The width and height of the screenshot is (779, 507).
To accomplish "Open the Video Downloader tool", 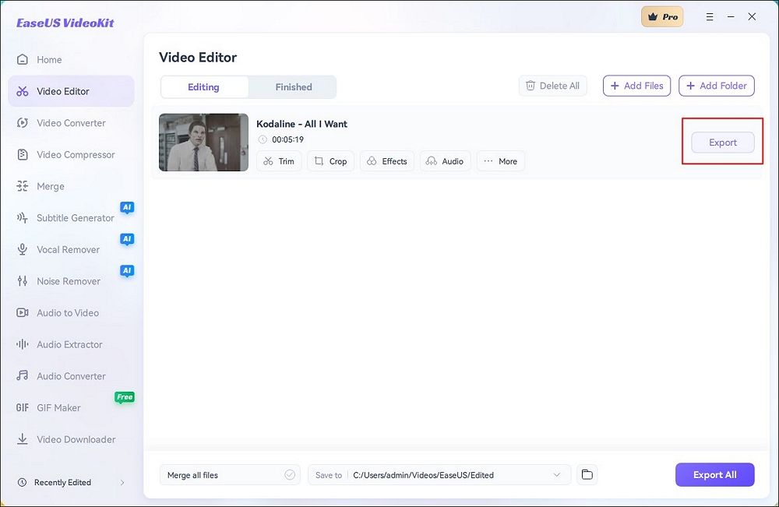I will click(76, 439).
